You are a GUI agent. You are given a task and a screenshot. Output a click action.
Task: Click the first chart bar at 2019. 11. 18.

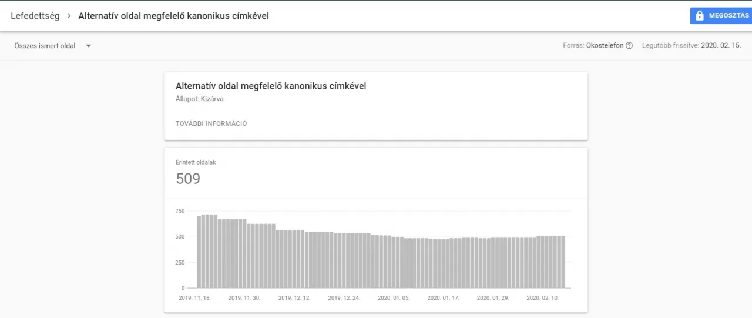(x=199, y=252)
